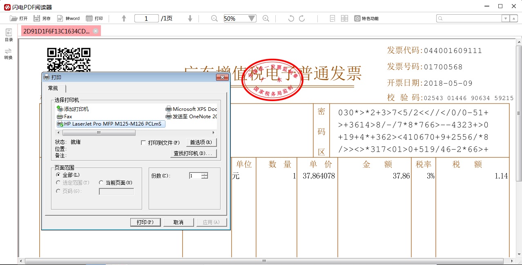The image size is (522, 265).
Task: Switch to the 常规 tab
Action: click(53, 88)
